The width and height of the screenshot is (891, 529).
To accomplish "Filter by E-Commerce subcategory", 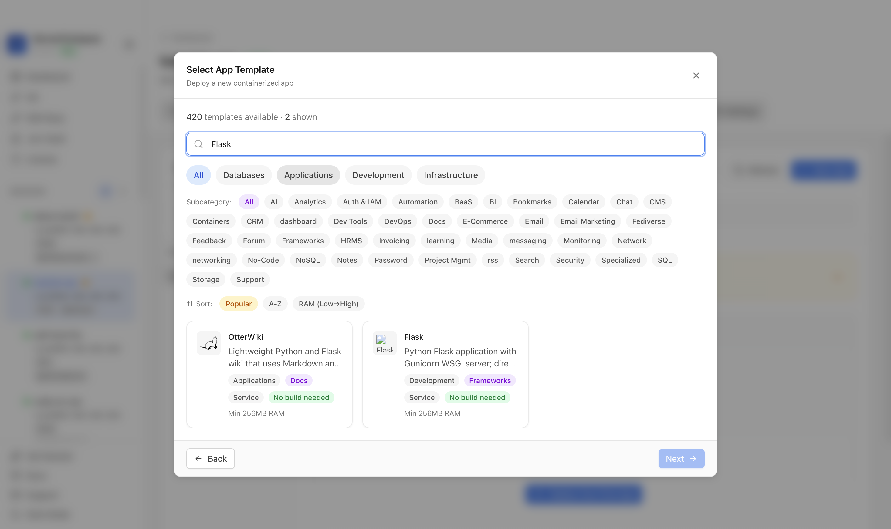I will [485, 221].
